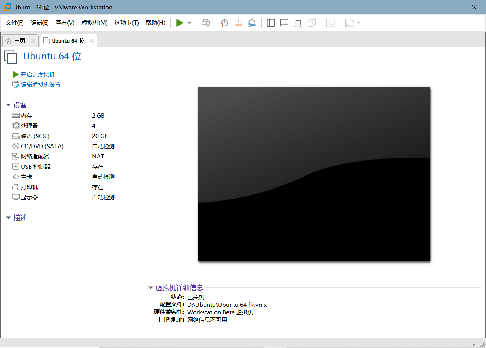Screen dimensions: 486x348
Task: Take a snapshot using the clock-plus icon
Action: (x=224, y=23)
